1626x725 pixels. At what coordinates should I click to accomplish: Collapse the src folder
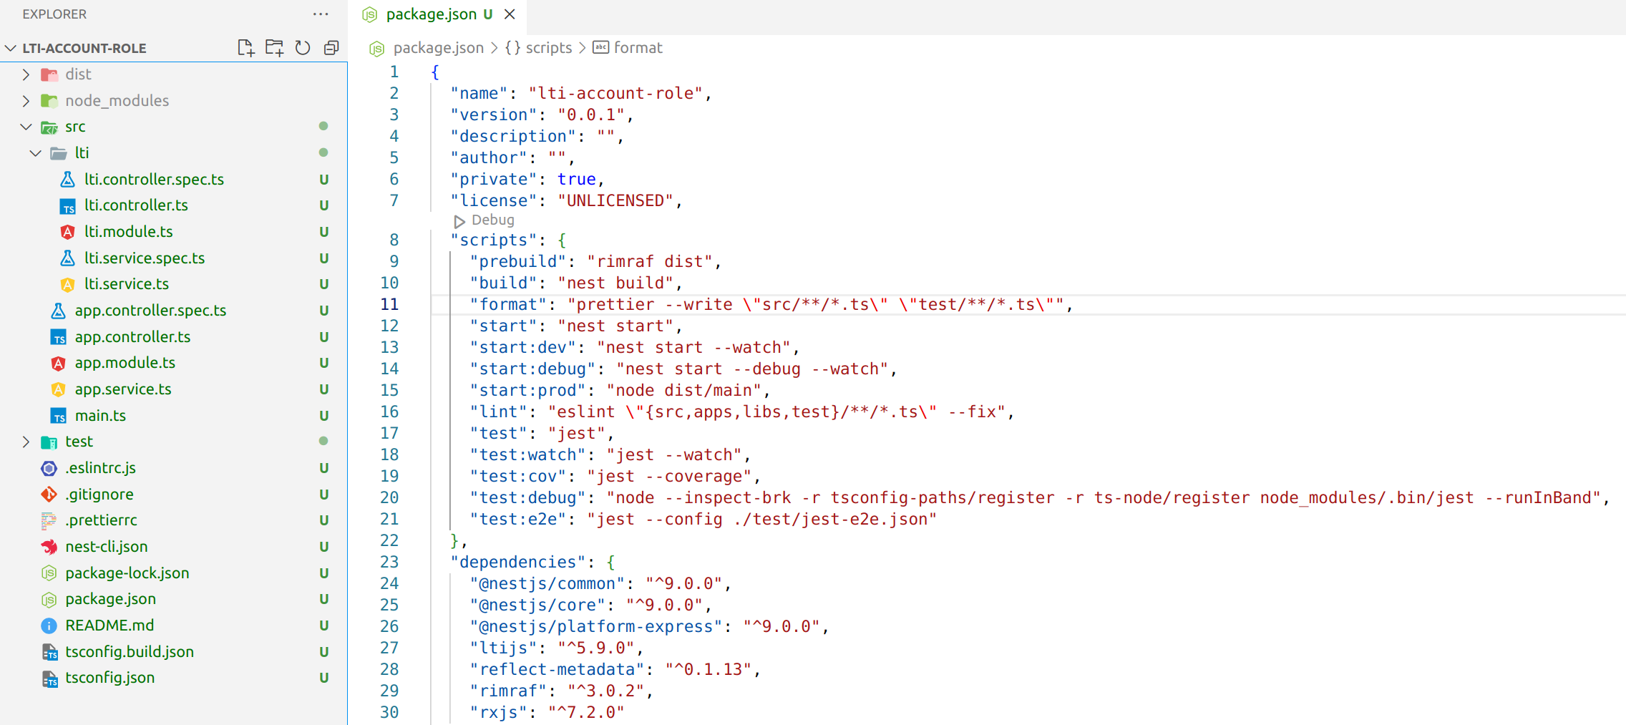pyautogui.click(x=26, y=127)
